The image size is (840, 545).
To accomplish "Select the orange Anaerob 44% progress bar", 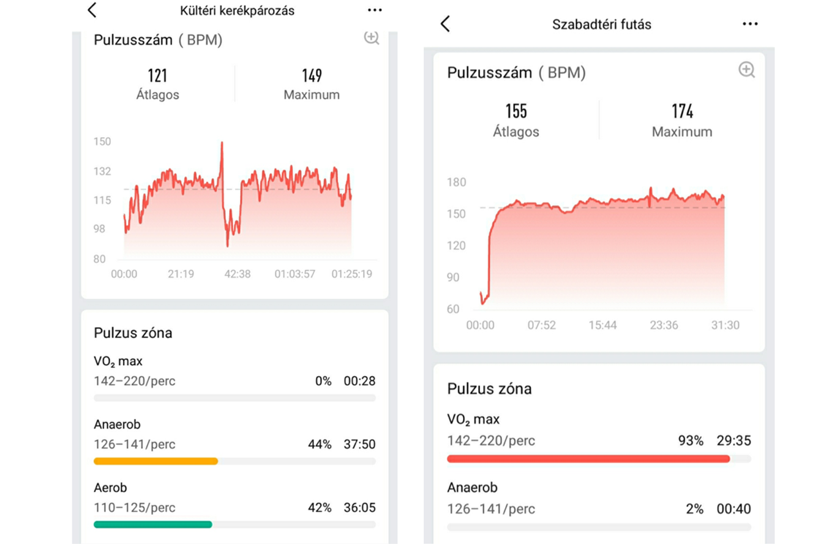I will [156, 461].
